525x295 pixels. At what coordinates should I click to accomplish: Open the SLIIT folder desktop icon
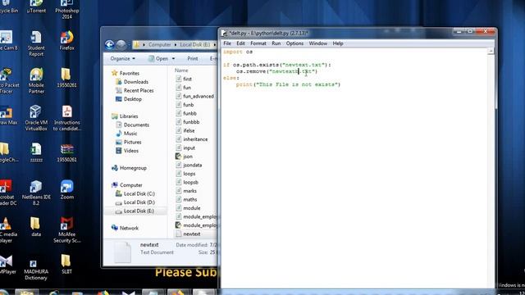(66, 264)
